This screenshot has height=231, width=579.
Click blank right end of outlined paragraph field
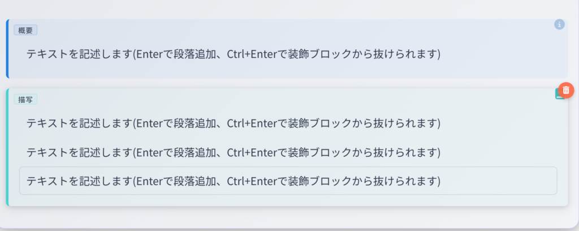[x=509, y=181]
